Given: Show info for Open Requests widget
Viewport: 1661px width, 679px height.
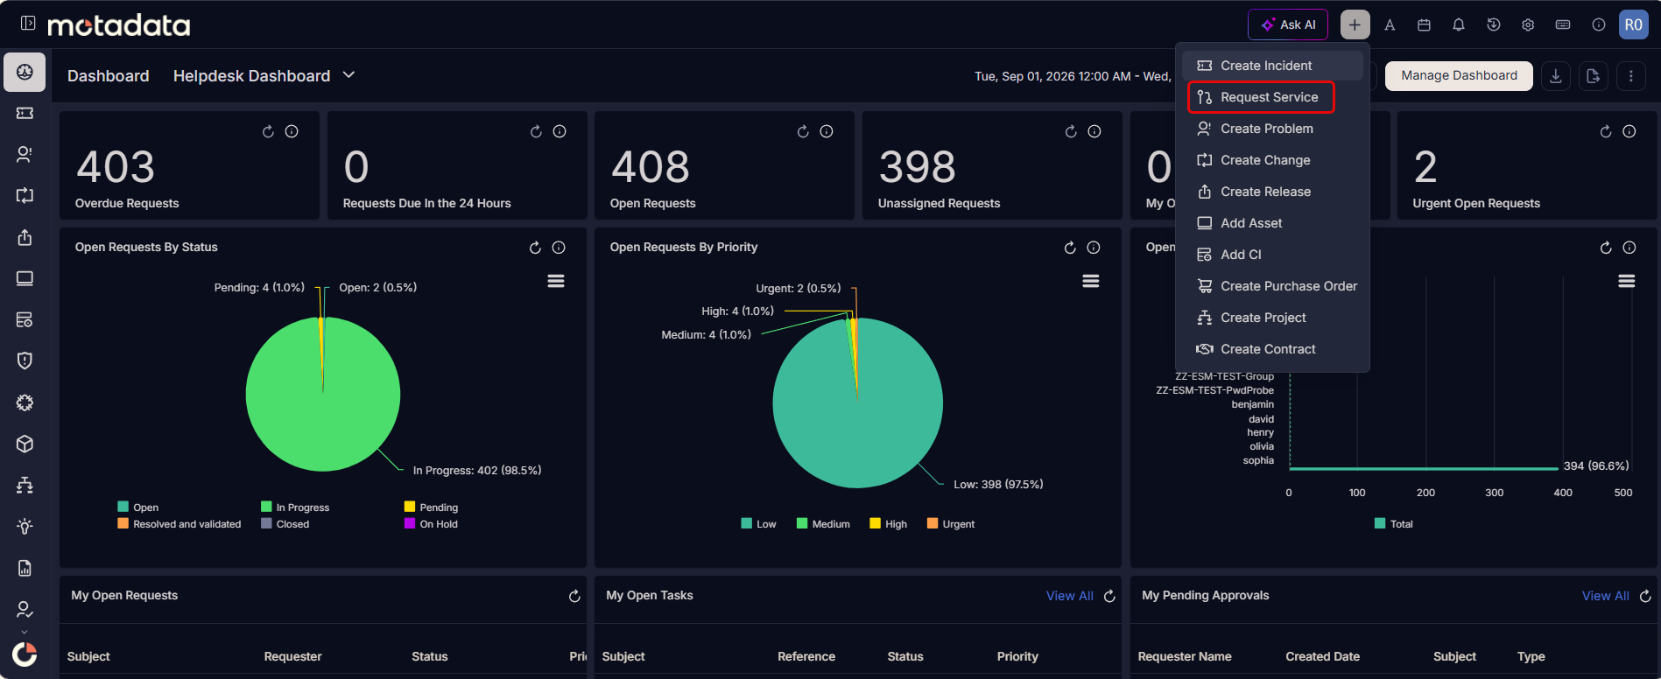Looking at the screenshot, I should (827, 131).
